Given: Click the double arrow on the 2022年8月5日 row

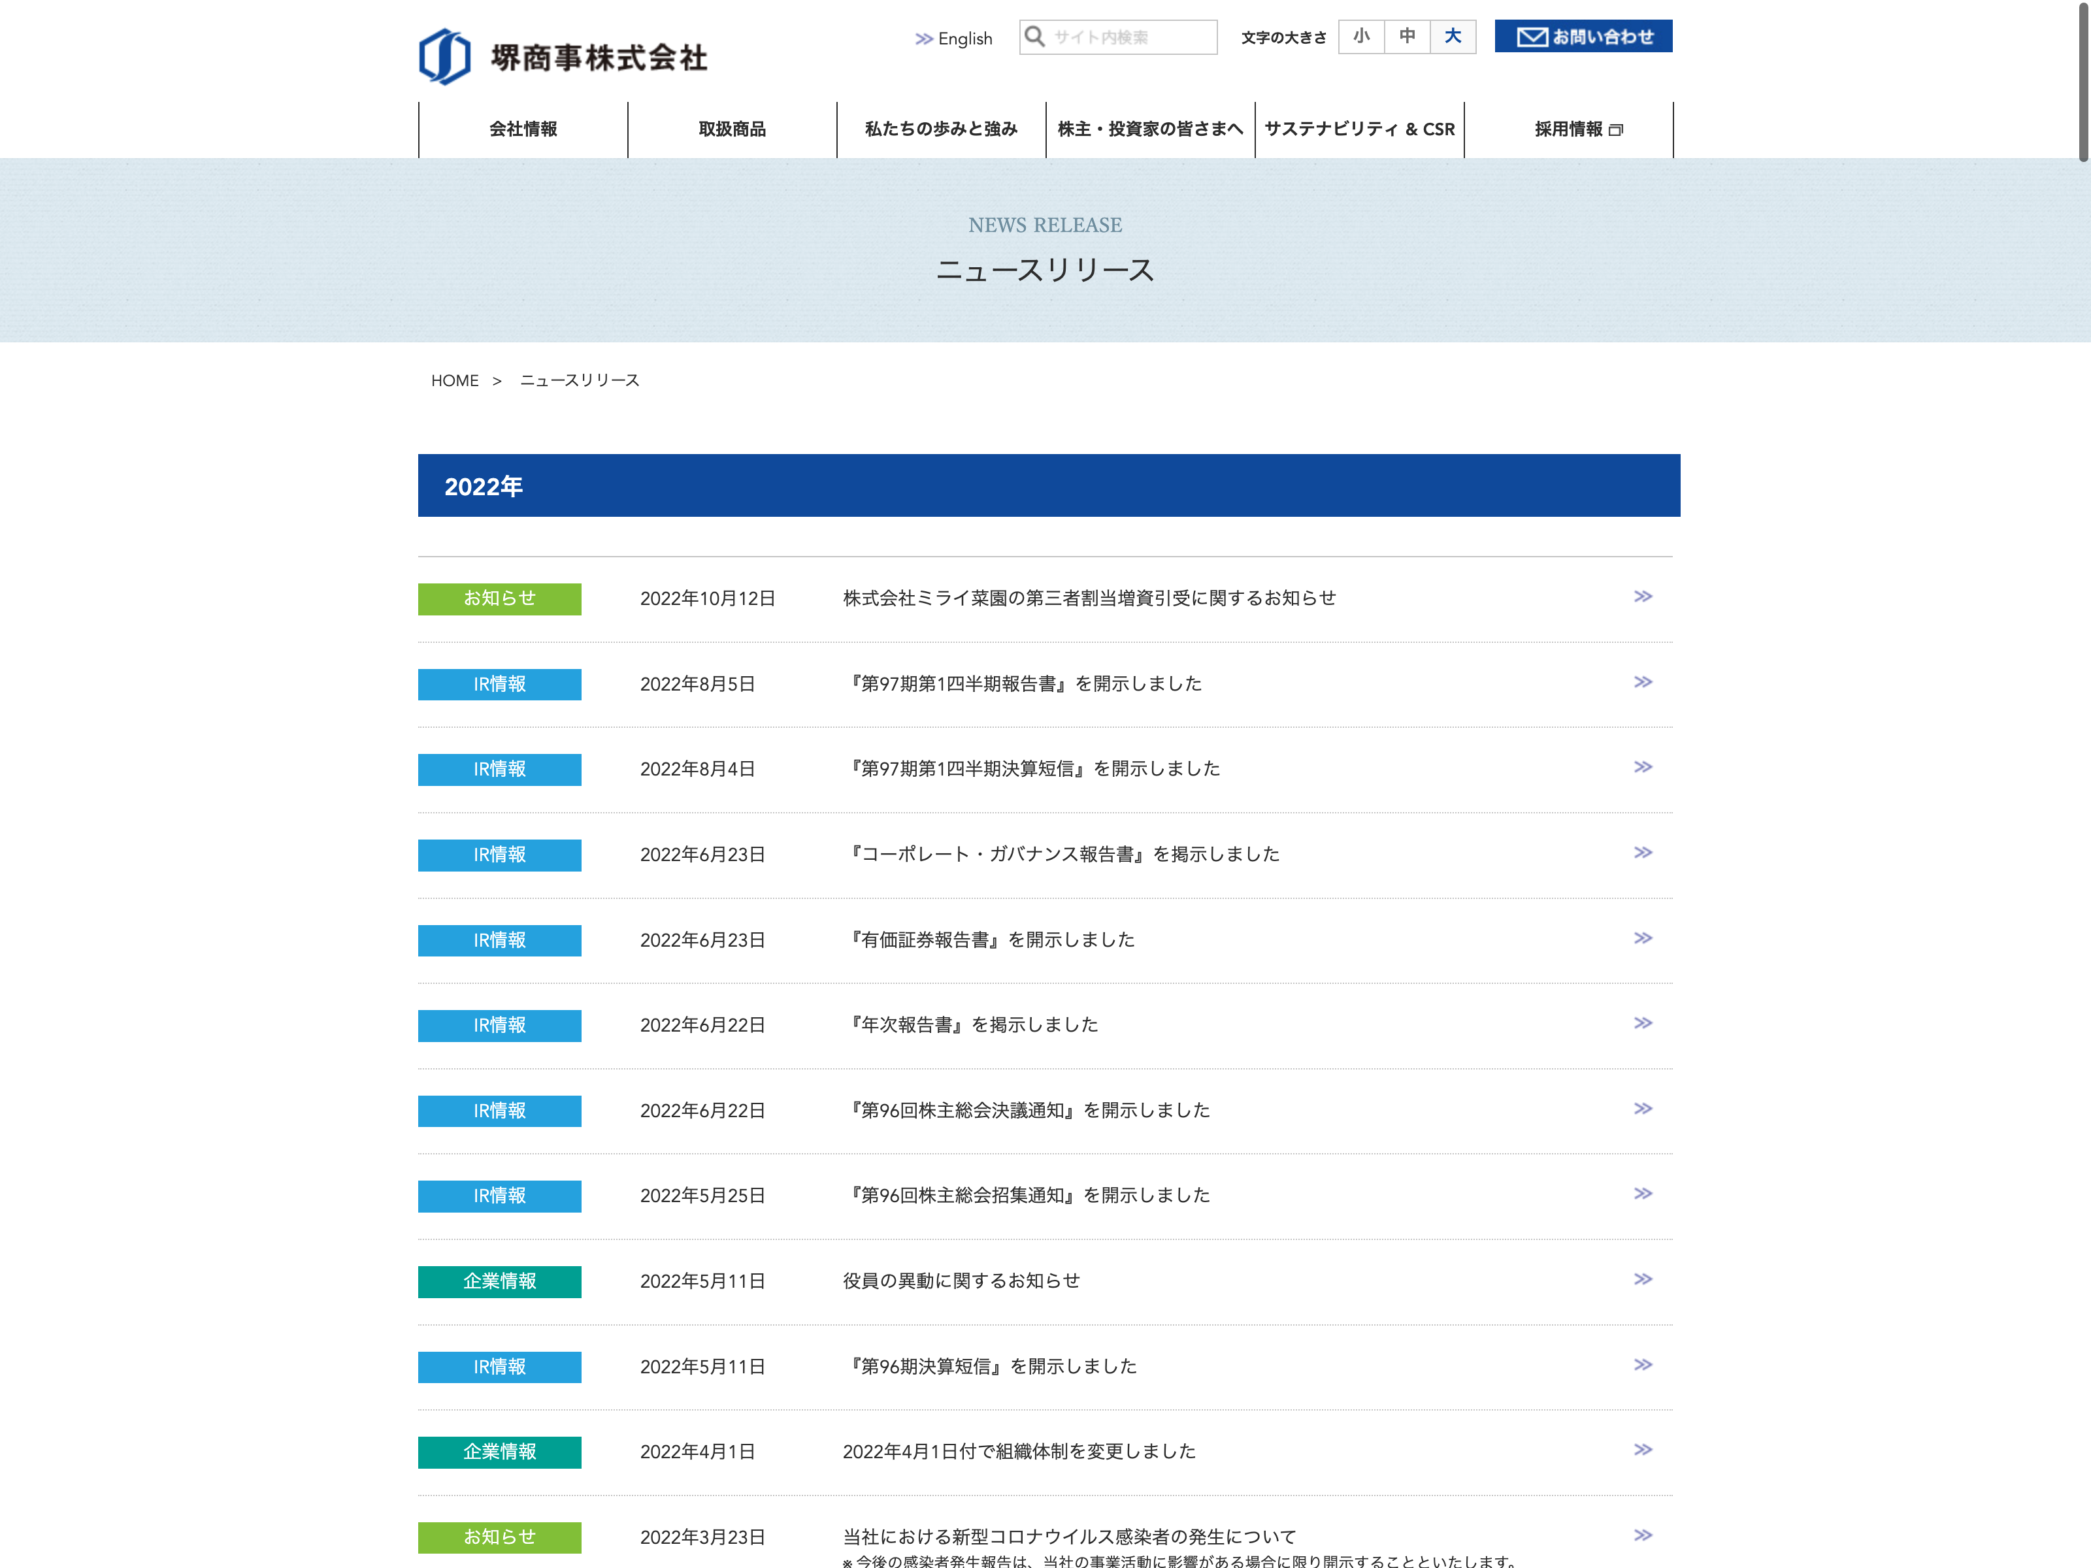Looking at the screenshot, I should click(1643, 682).
